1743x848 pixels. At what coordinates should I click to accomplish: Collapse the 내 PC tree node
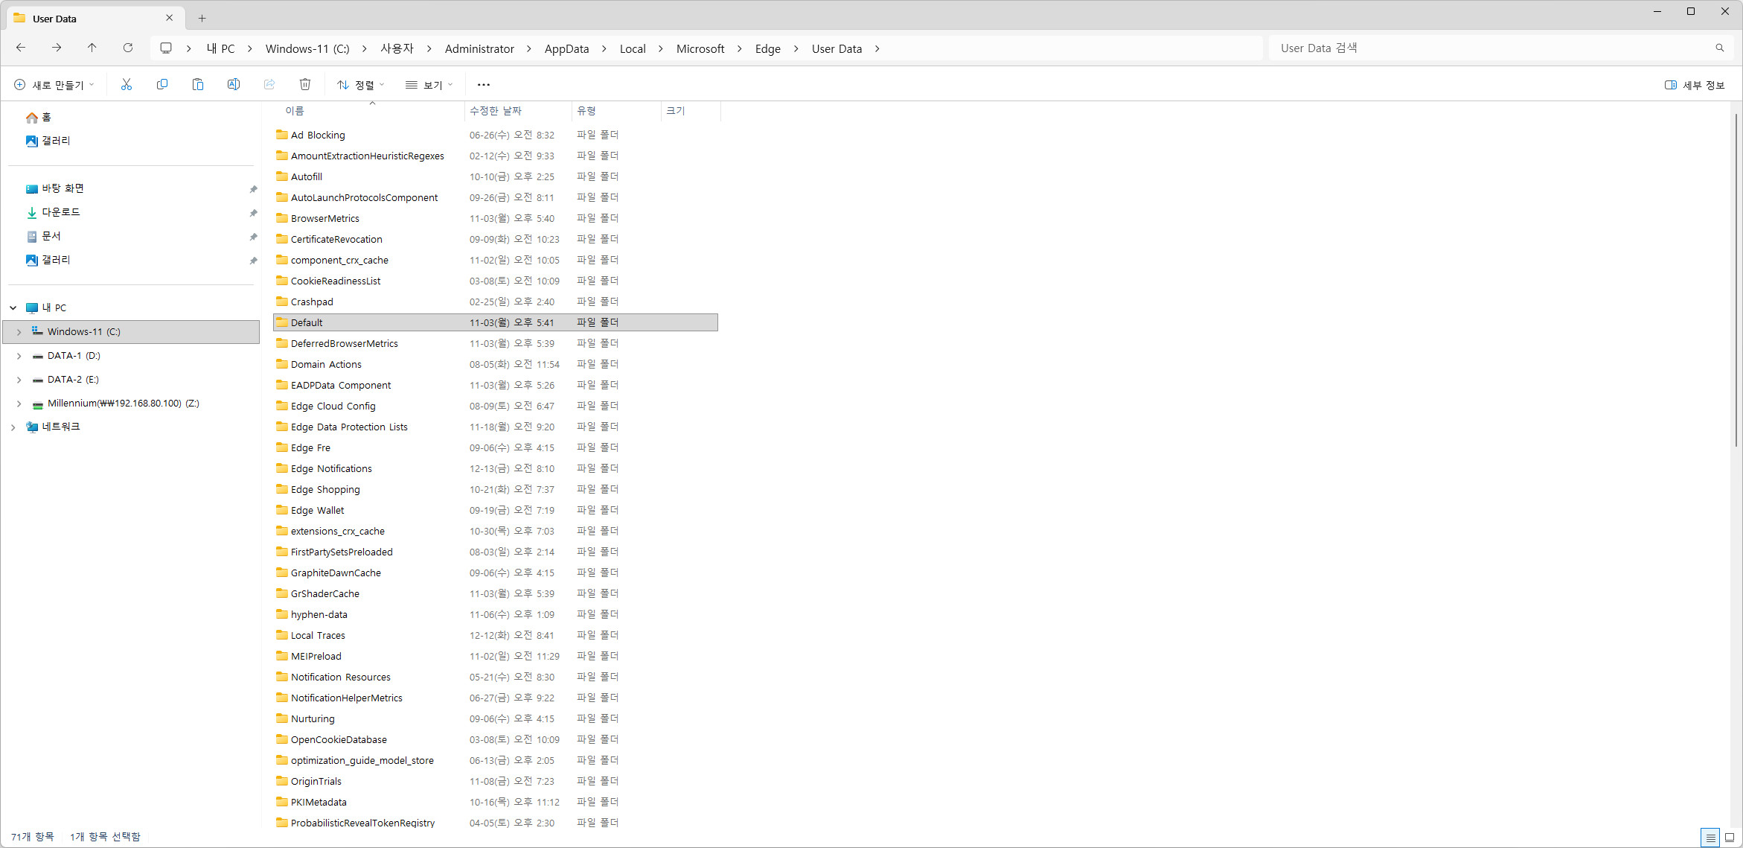(x=13, y=307)
